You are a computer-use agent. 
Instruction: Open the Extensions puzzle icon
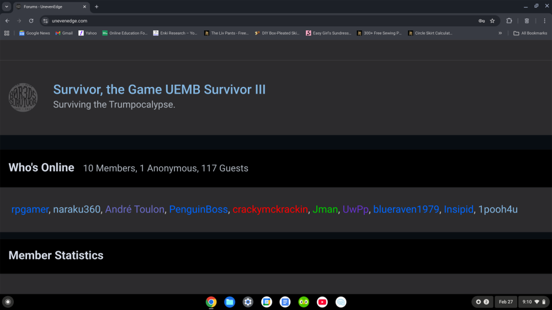pos(509,21)
